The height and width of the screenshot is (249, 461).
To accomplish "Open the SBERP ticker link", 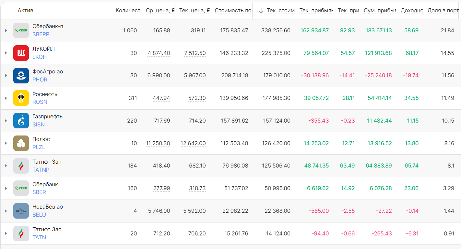I will point(41,34).
